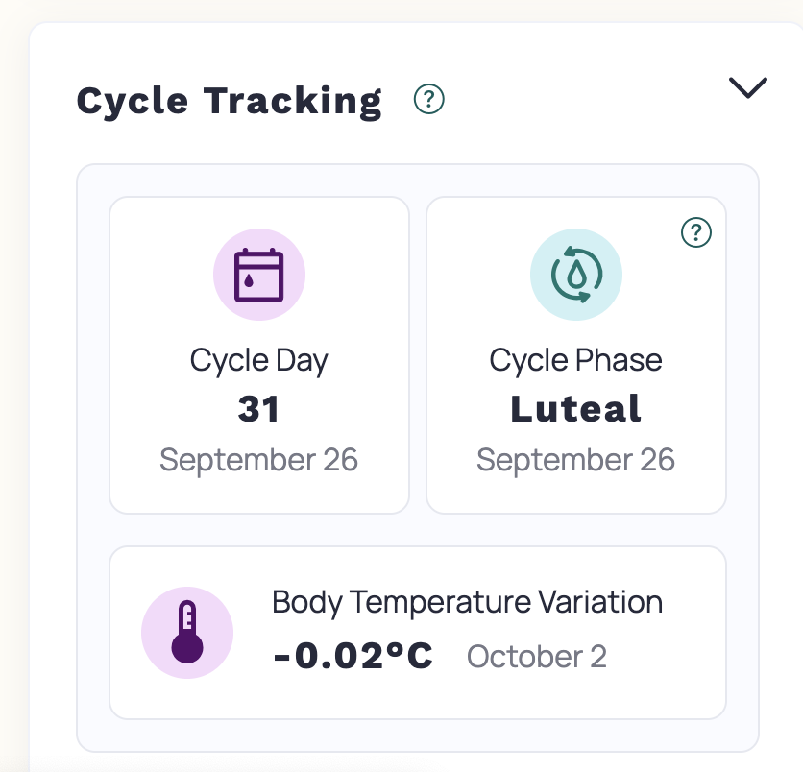This screenshot has width=803, height=772.
Task: Collapse the Cycle Tracking section
Action: pyautogui.click(x=748, y=88)
